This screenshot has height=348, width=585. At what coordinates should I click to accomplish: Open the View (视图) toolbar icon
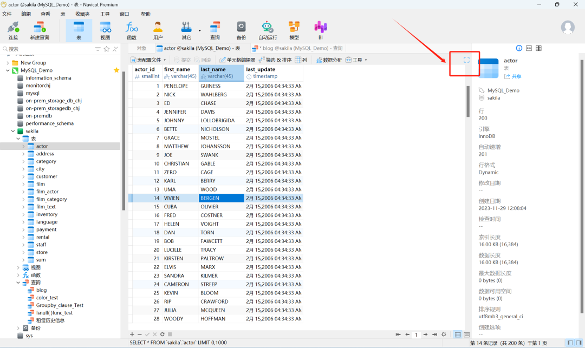(x=105, y=30)
